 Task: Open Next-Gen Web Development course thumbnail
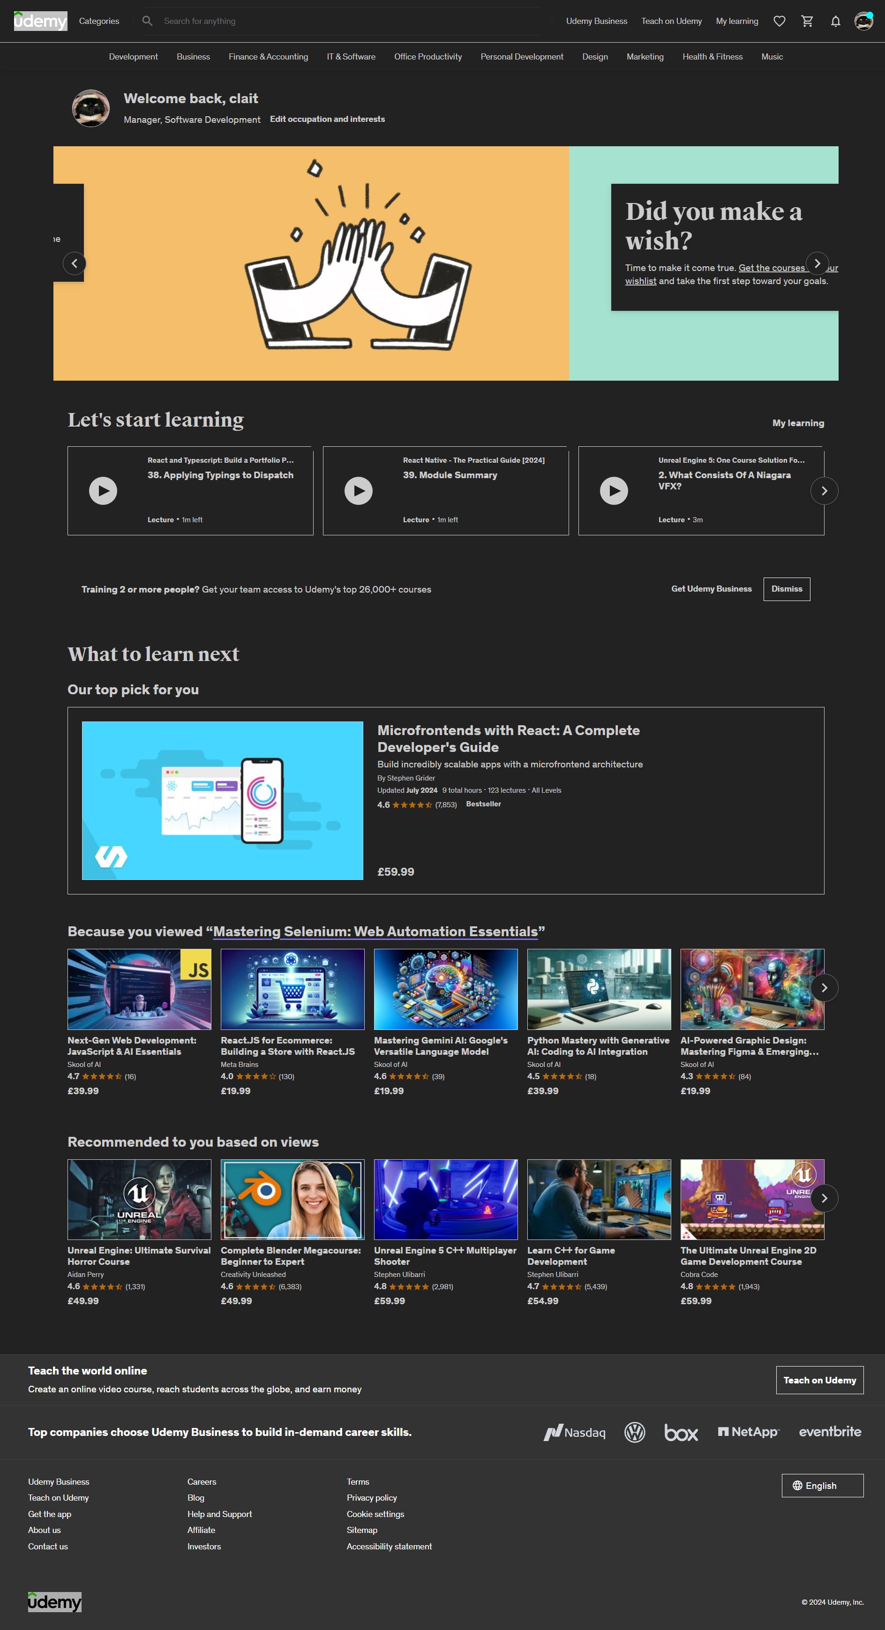click(139, 989)
